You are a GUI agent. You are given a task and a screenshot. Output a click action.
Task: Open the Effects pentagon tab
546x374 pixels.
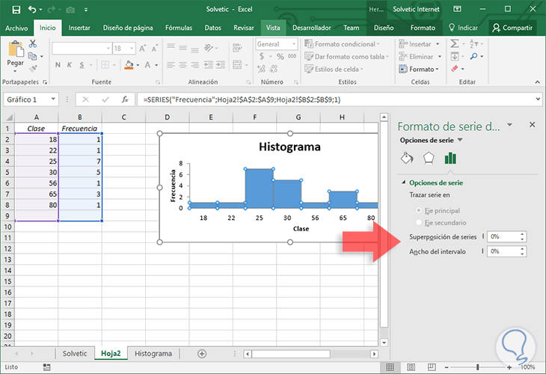click(x=429, y=158)
